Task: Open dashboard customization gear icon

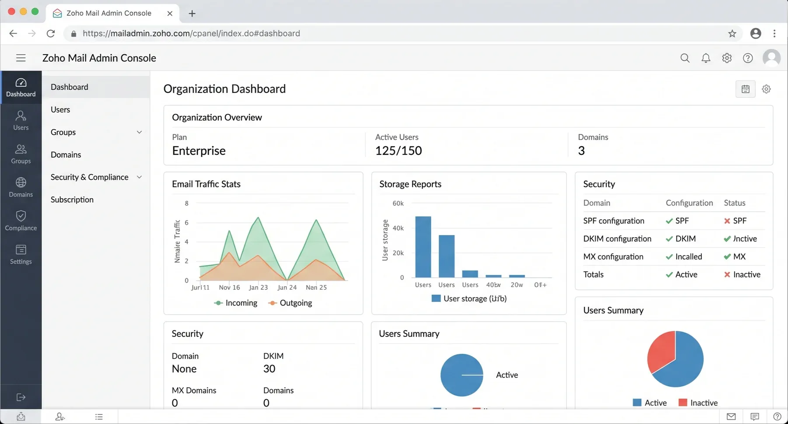Action: [x=766, y=89]
